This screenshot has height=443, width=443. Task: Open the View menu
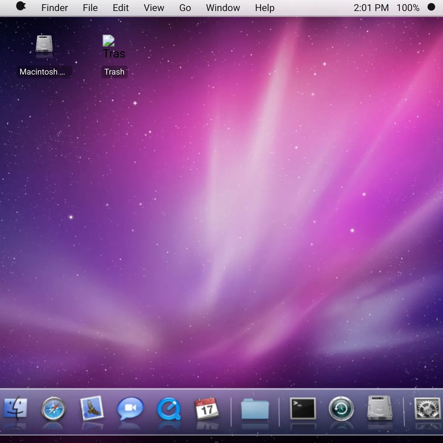pyautogui.click(x=154, y=8)
